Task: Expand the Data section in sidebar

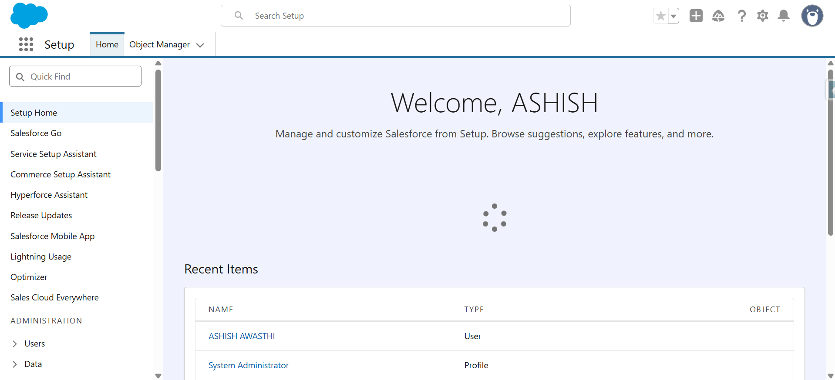Action: [15, 364]
